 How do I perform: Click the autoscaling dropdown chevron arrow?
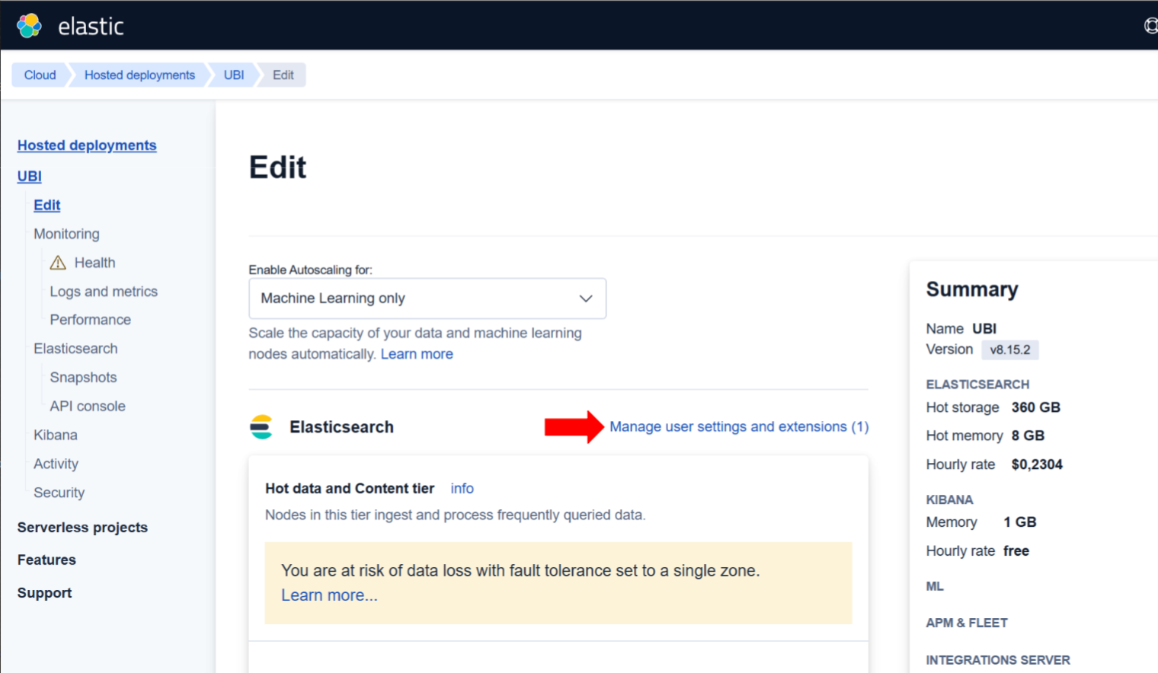click(586, 298)
